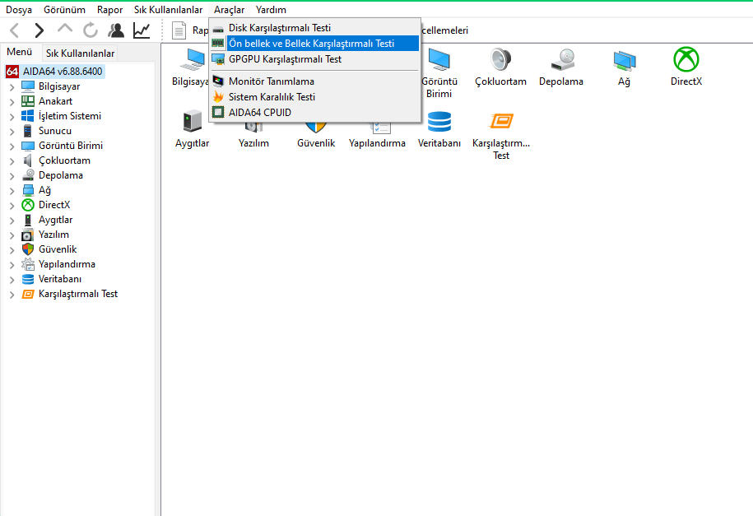Click the DirectX Xbox icon in tree
753x516 pixels.
(x=28, y=205)
